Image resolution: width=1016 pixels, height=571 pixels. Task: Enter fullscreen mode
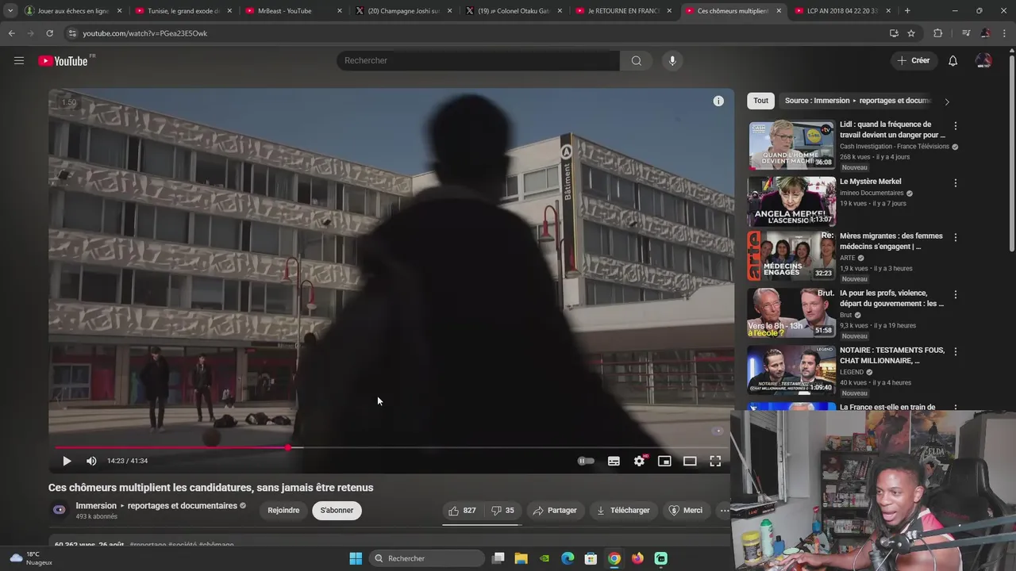(x=715, y=461)
